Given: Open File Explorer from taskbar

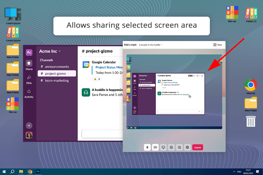Looking at the screenshot, I should tap(21, 172).
